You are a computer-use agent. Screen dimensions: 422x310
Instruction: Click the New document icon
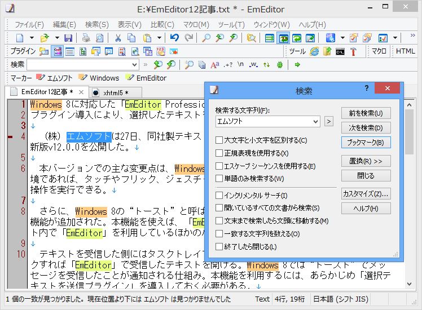pyautogui.click(x=20, y=38)
